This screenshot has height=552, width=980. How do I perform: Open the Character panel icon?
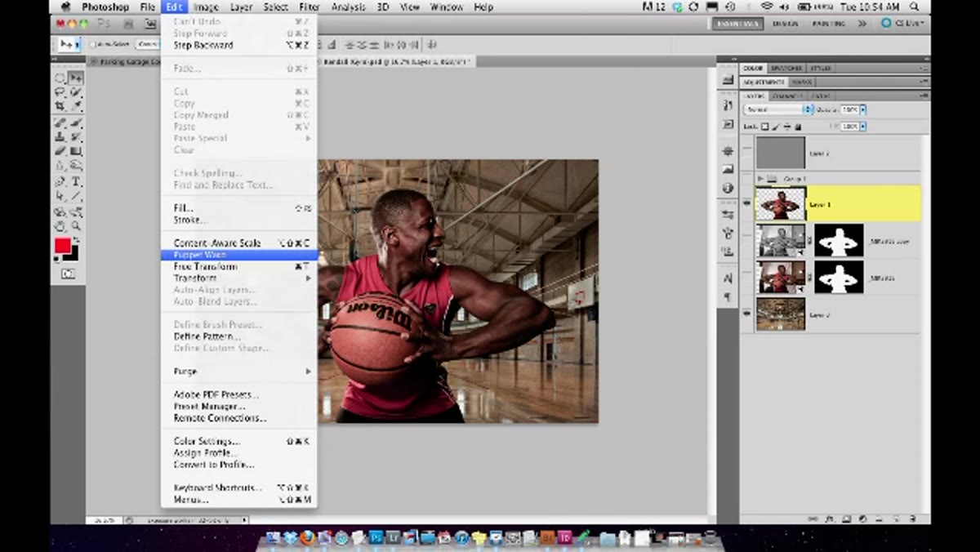(728, 278)
